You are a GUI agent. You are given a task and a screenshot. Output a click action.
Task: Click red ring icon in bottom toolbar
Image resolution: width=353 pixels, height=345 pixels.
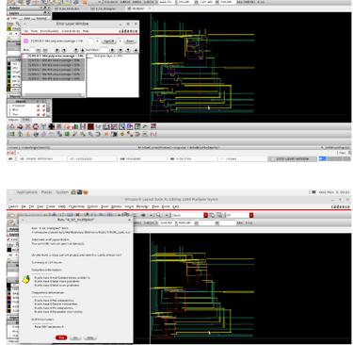pos(36,126)
